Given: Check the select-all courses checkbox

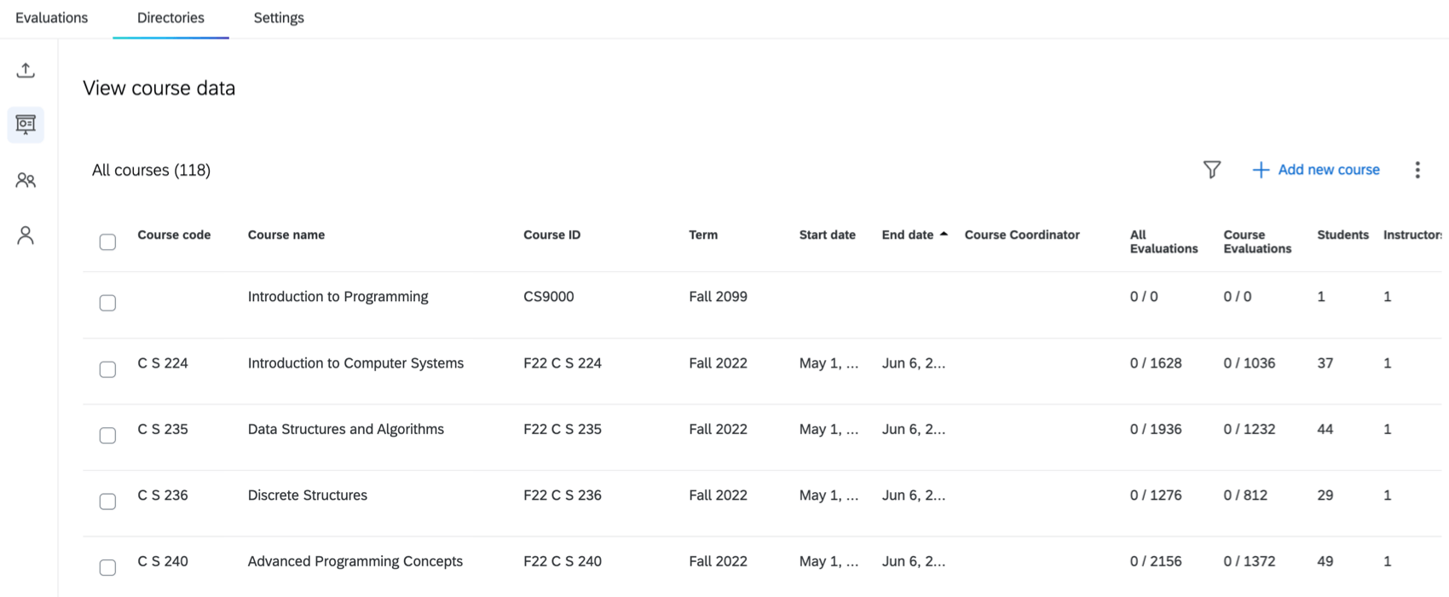Looking at the screenshot, I should 107,242.
